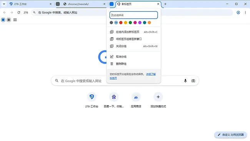Image resolution: width=250 pixels, height=141 pixels.
Task: Choose the green group color
Action: point(130,23)
